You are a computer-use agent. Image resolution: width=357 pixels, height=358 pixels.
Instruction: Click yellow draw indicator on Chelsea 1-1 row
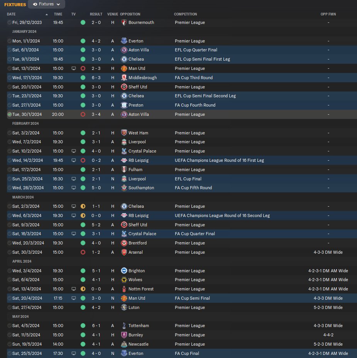pos(83,206)
